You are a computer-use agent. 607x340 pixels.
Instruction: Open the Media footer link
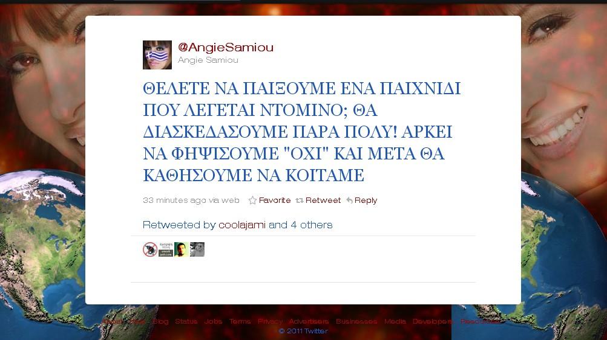395,321
